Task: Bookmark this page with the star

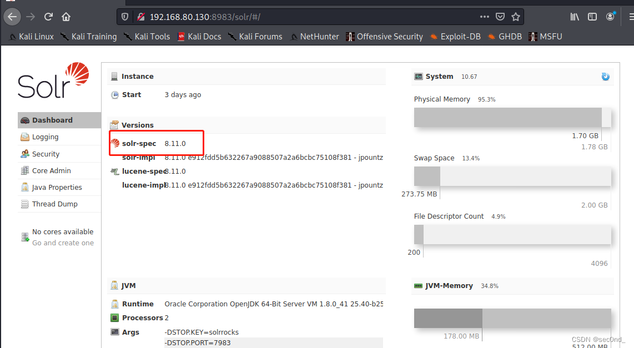Action: pyautogui.click(x=516, y=17)
